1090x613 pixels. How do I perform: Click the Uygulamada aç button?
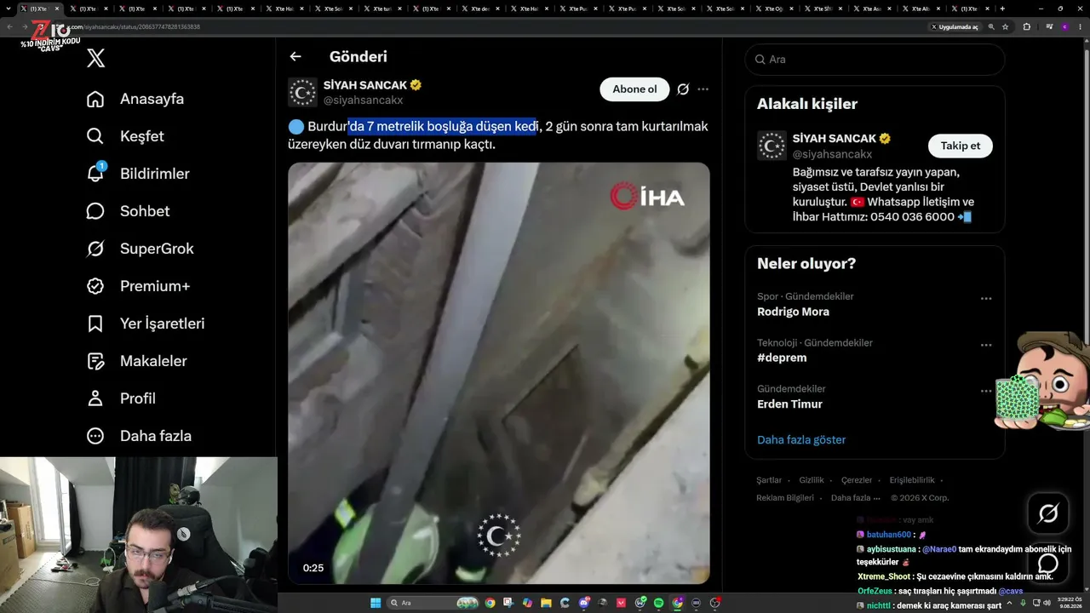click(x=955, y=26)
